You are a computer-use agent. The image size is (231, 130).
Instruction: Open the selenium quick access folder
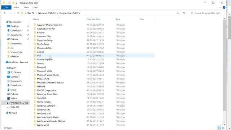15,56
